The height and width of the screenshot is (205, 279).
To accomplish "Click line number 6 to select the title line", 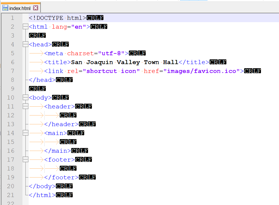I will (12, 62).
